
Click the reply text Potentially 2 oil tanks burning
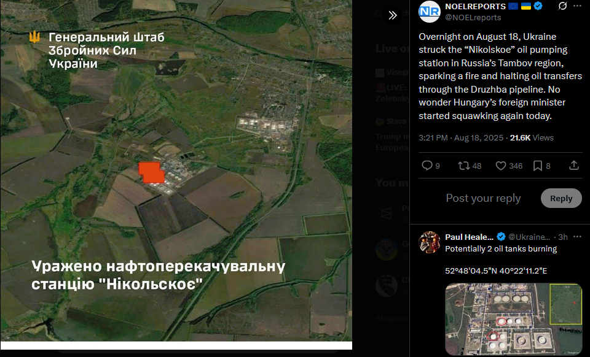pyautogui.click(x=501, y=249)
